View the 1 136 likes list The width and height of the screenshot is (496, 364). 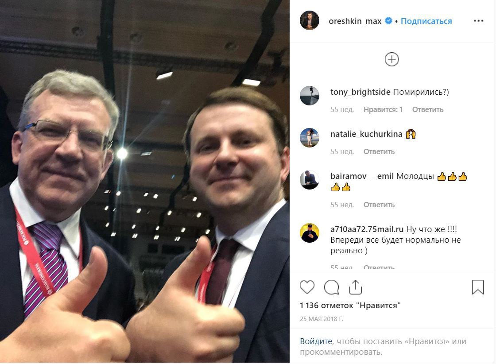[350, 306]
